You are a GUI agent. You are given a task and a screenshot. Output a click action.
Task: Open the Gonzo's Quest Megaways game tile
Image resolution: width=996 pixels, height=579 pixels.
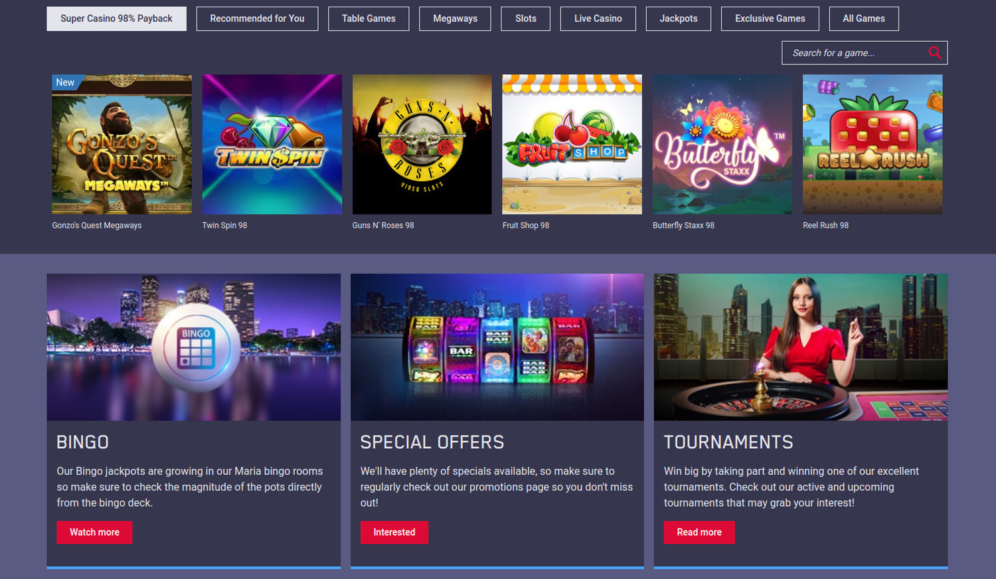[122, 144]
